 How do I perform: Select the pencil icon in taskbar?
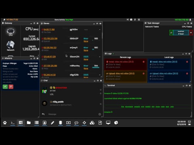(x=53, y=122)
